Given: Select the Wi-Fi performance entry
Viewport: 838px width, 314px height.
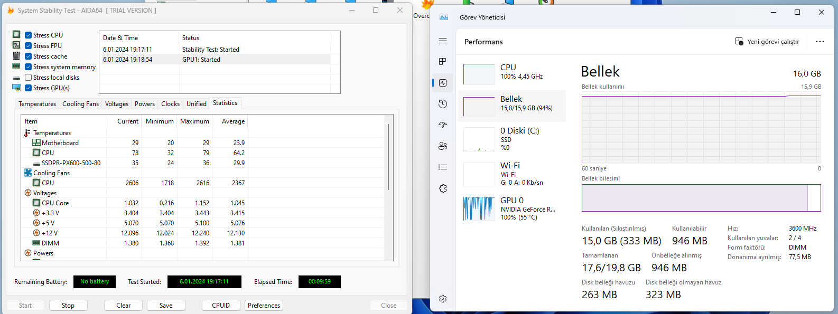Looking at the screenshot, I should tap(511, 174).
